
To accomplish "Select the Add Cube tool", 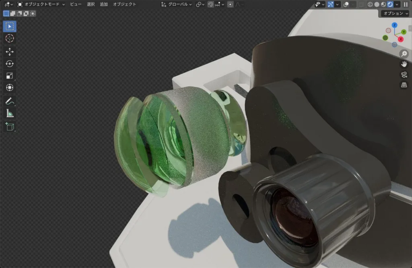I will pos(10,127).
